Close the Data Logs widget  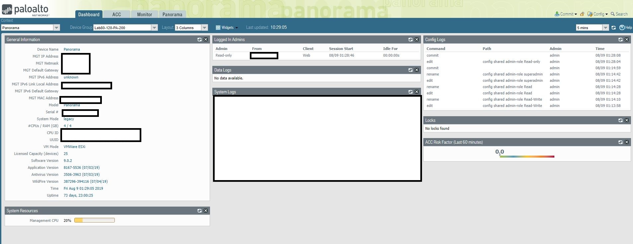(x=417, y=70)
